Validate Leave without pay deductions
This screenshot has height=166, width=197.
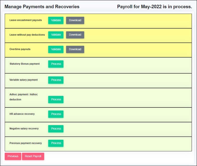pyautogui.click(x=56, y=35)
